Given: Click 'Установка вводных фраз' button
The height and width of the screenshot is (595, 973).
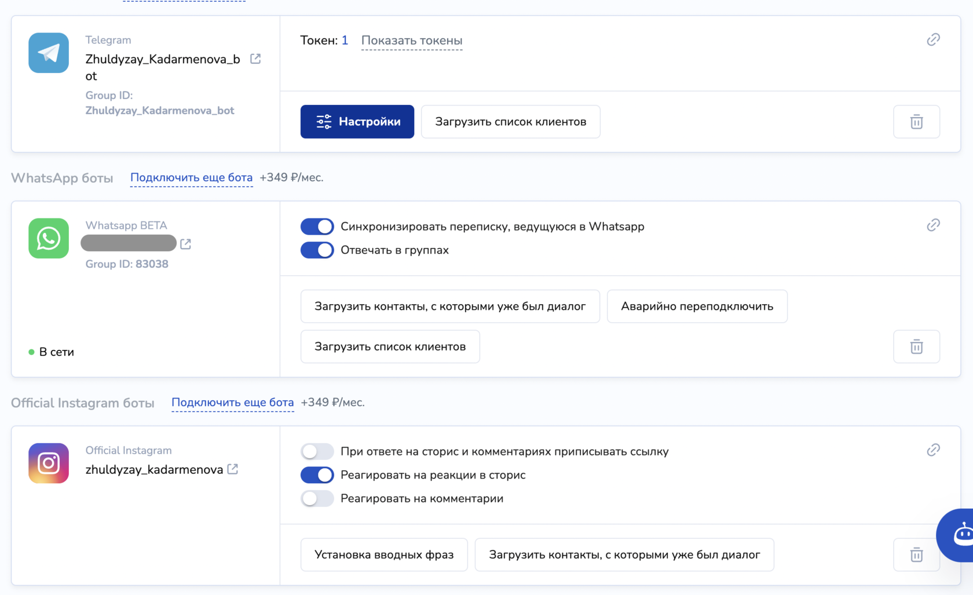Looking at the screenshot, I should coord(384,554).
